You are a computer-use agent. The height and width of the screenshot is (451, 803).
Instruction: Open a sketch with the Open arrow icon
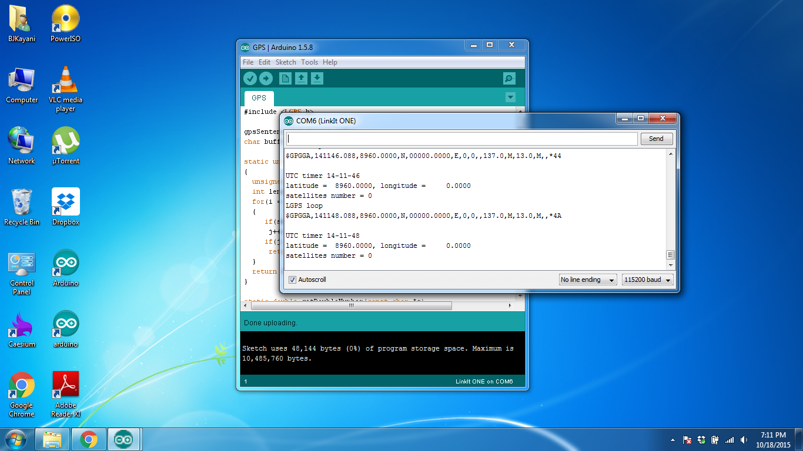coord(301,79)
